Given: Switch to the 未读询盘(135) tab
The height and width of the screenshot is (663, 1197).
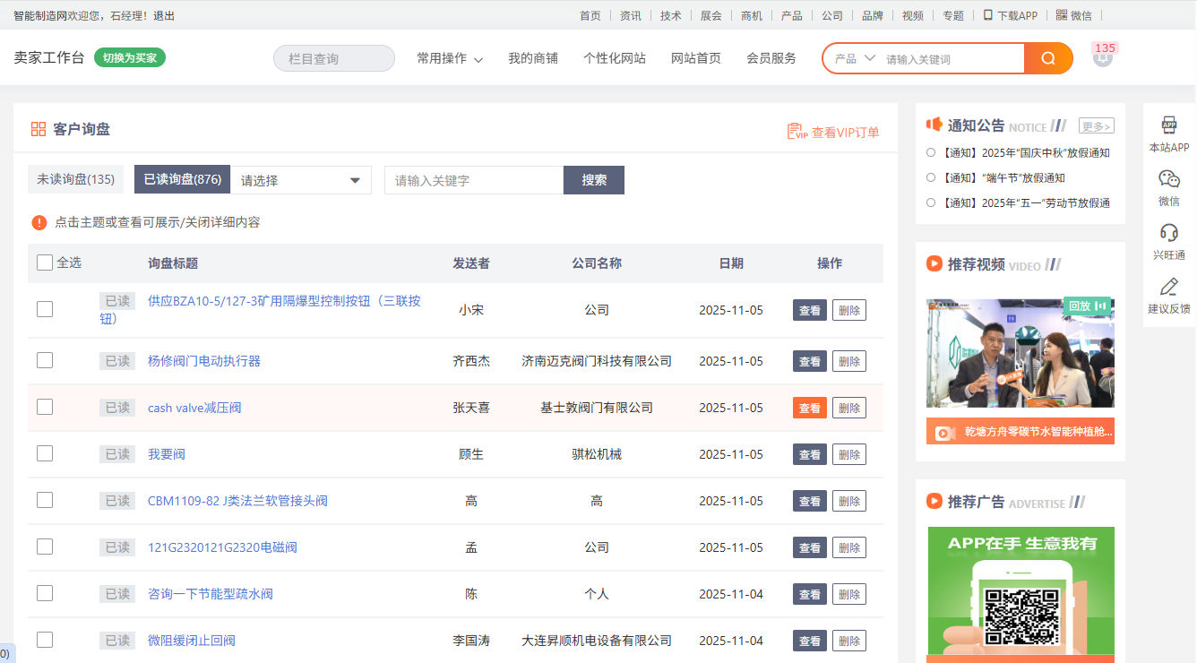Looking at the screenshot, I should [x=76, y=179].
